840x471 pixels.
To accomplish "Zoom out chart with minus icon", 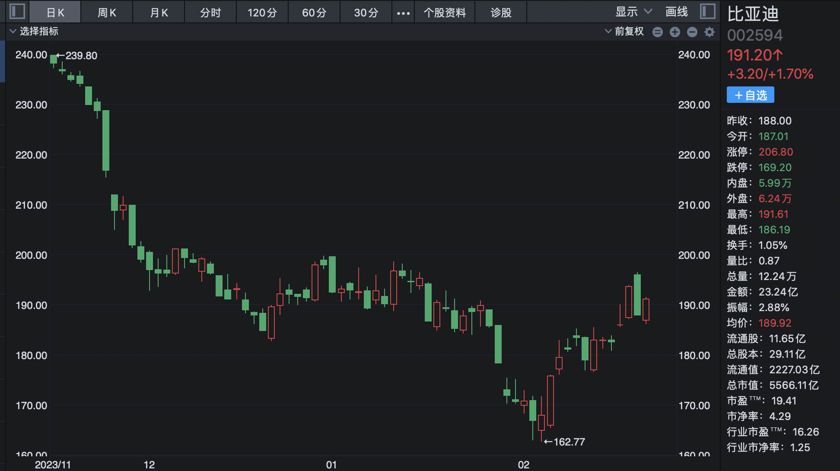I will (x=692, y=32).
